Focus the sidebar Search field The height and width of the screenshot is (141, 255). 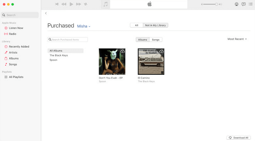20,15
